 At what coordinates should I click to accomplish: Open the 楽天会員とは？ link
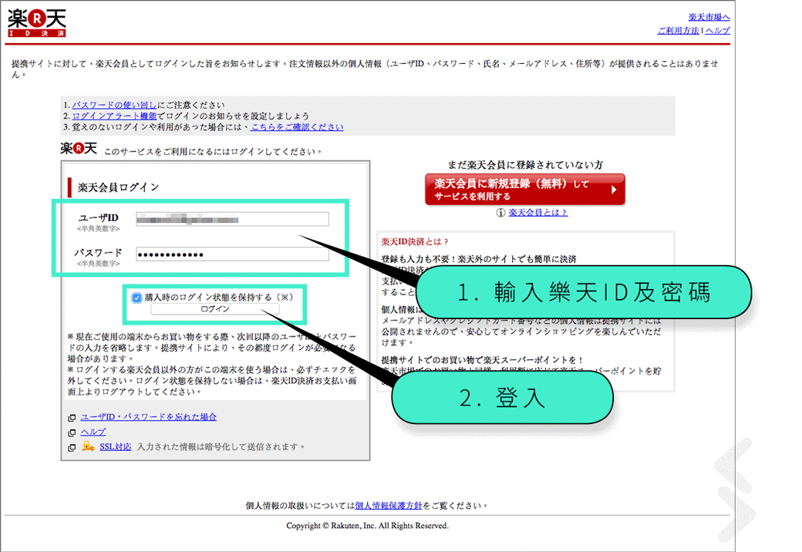click(x=538, y=213)
